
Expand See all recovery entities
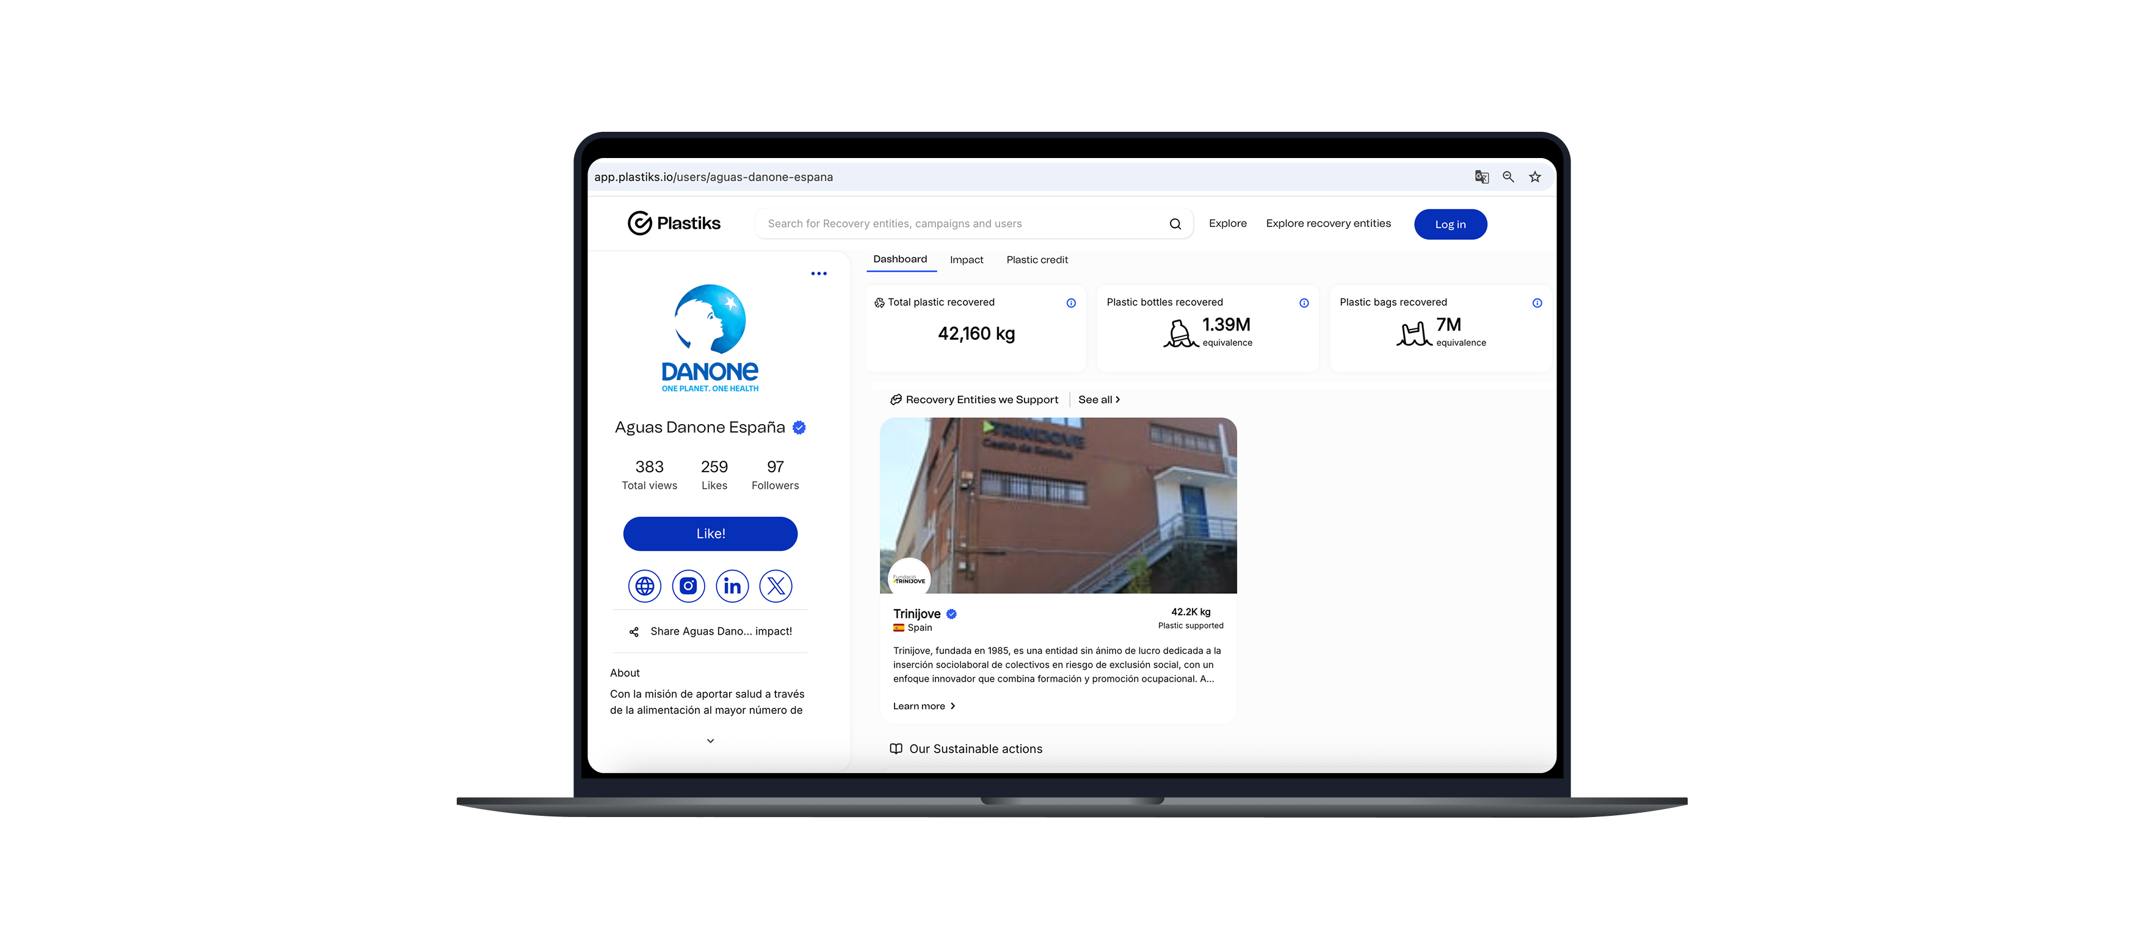click(x=1099, y=400)
